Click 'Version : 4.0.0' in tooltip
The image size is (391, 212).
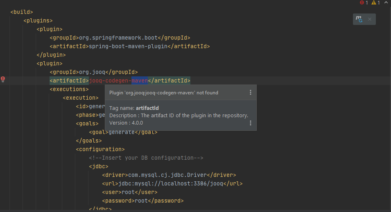click(126, 123)
